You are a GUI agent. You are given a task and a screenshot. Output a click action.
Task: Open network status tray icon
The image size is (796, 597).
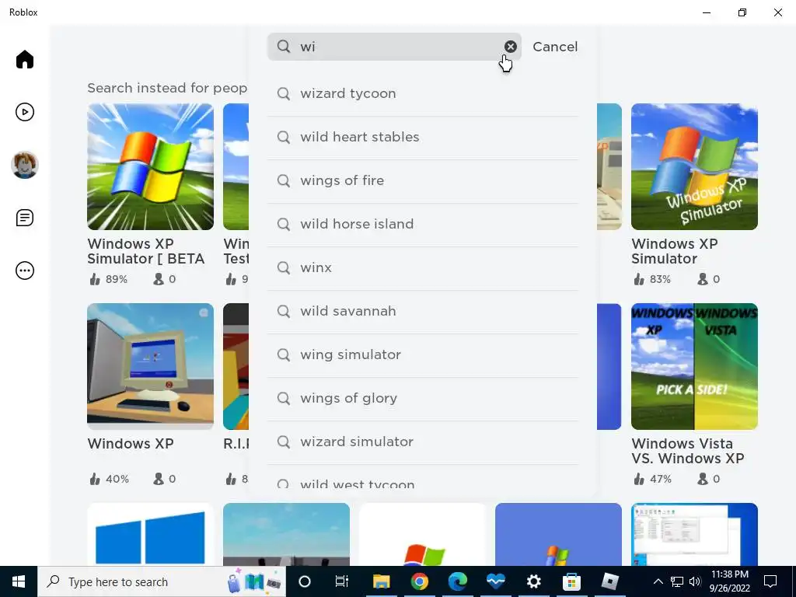coord(677,581)
